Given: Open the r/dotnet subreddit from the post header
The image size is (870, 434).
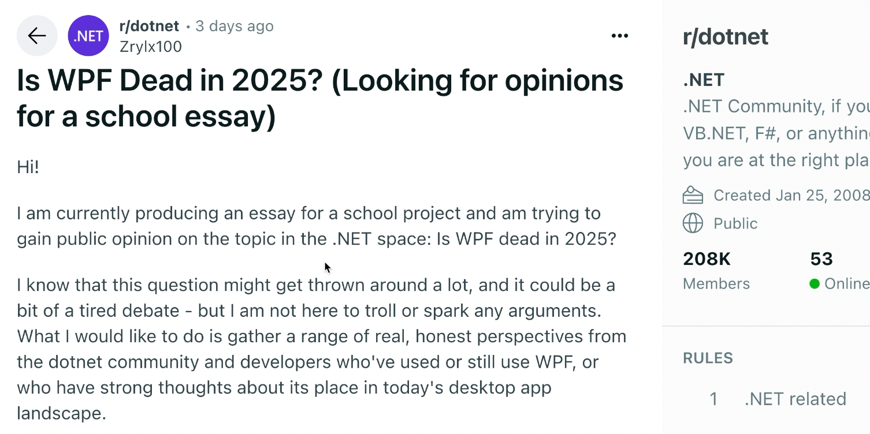Looking at the screenshot, I should tap(150, 25).
